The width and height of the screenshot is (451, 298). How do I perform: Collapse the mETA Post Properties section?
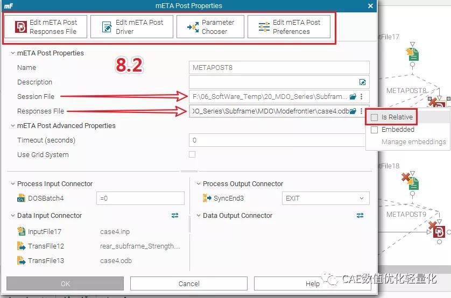click(x=13, y=53)
